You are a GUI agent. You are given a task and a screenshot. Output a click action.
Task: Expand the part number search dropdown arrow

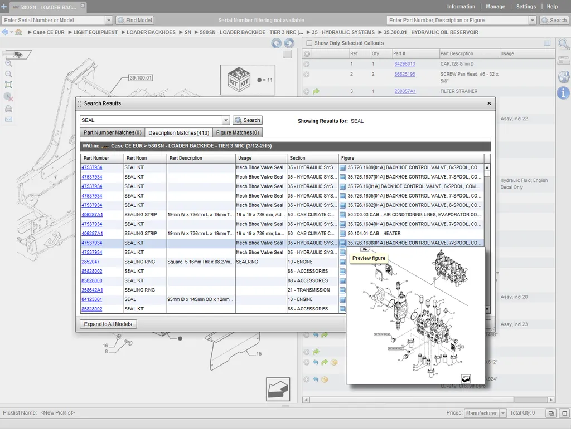(533, 21)
